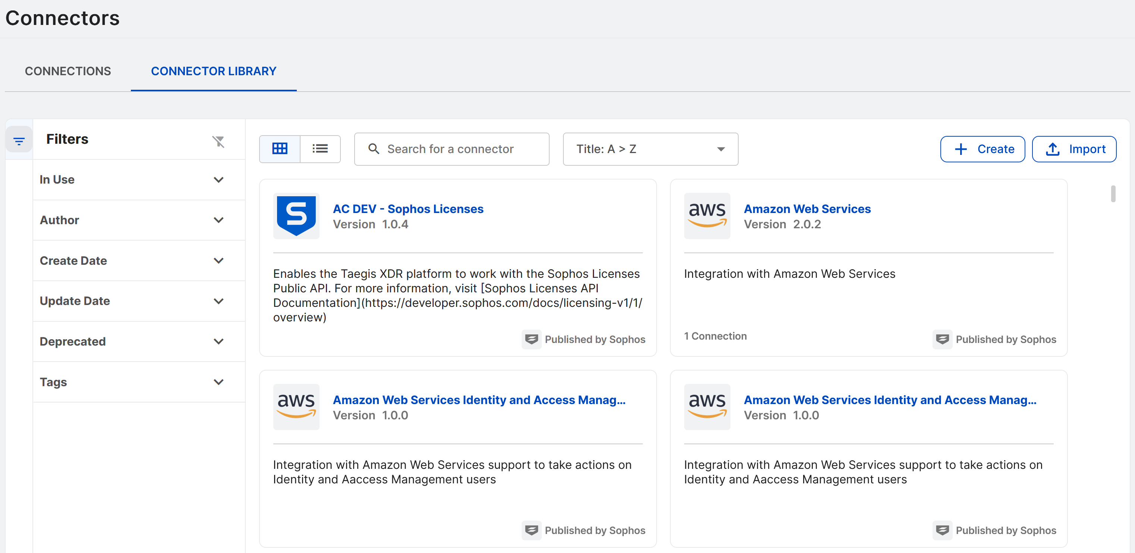Import a connector

[x=1074, y=149]
